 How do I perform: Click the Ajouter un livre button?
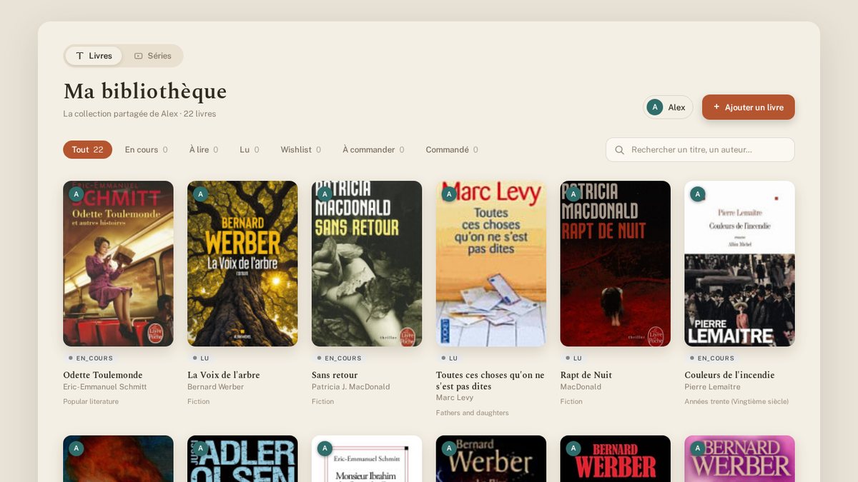748,107
